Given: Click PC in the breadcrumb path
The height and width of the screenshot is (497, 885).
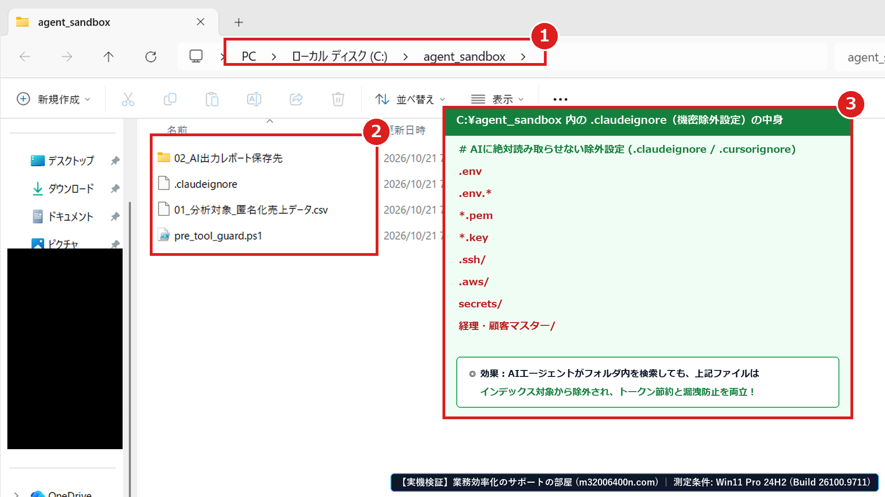Looking at the screenshot, I should (249, 57).
